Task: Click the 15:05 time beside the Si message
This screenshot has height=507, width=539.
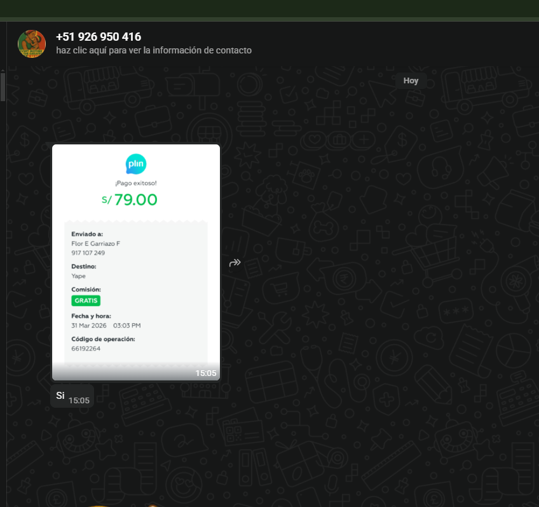Action: (x=79, y=401)
